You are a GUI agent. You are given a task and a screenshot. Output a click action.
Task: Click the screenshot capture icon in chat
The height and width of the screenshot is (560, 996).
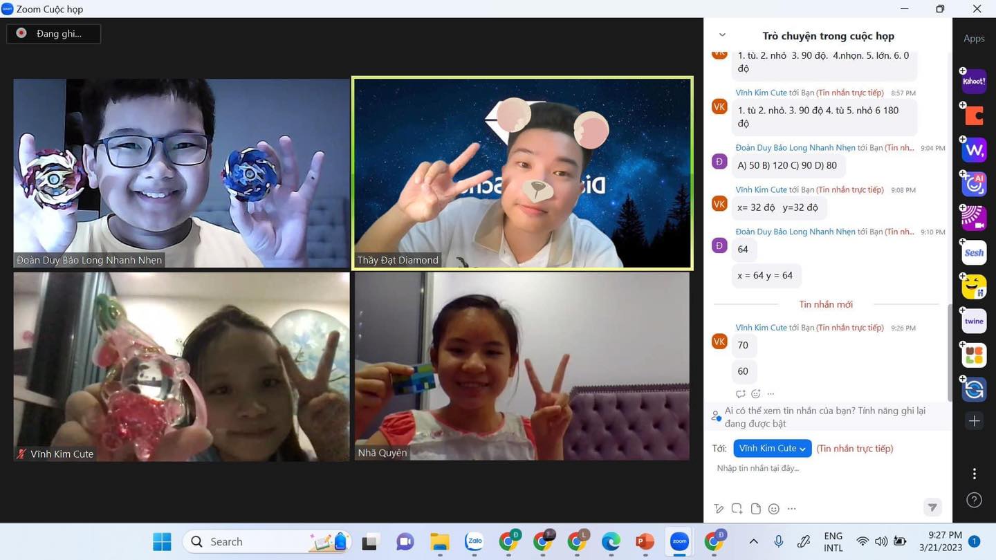point(737,509)
